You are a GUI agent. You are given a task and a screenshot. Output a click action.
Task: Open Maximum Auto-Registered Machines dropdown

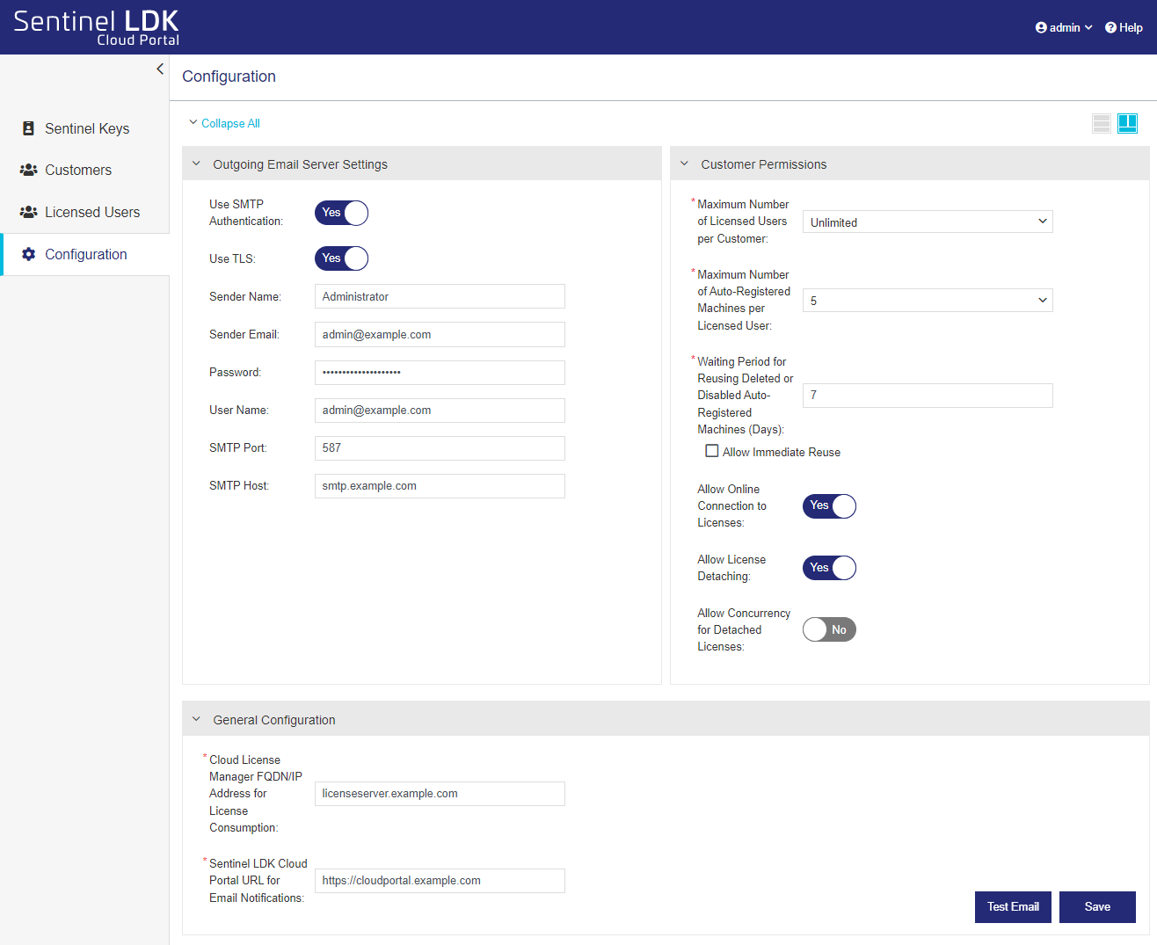927,301
